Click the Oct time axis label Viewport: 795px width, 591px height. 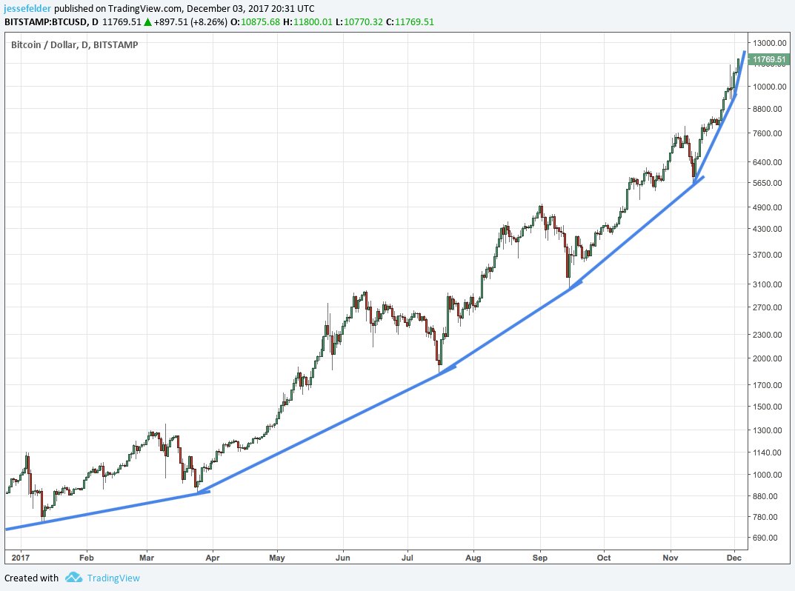pos(604,558)
